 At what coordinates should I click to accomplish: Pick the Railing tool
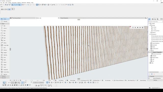point(5,43)
